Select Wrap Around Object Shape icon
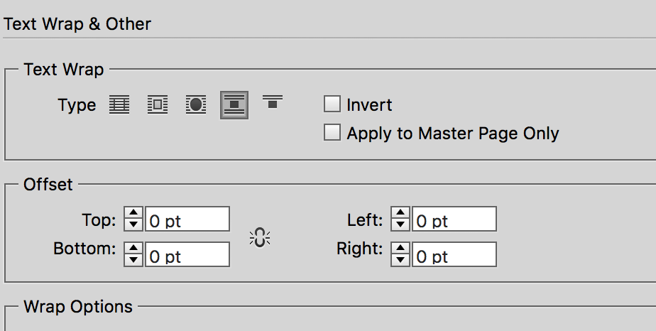 196,105
